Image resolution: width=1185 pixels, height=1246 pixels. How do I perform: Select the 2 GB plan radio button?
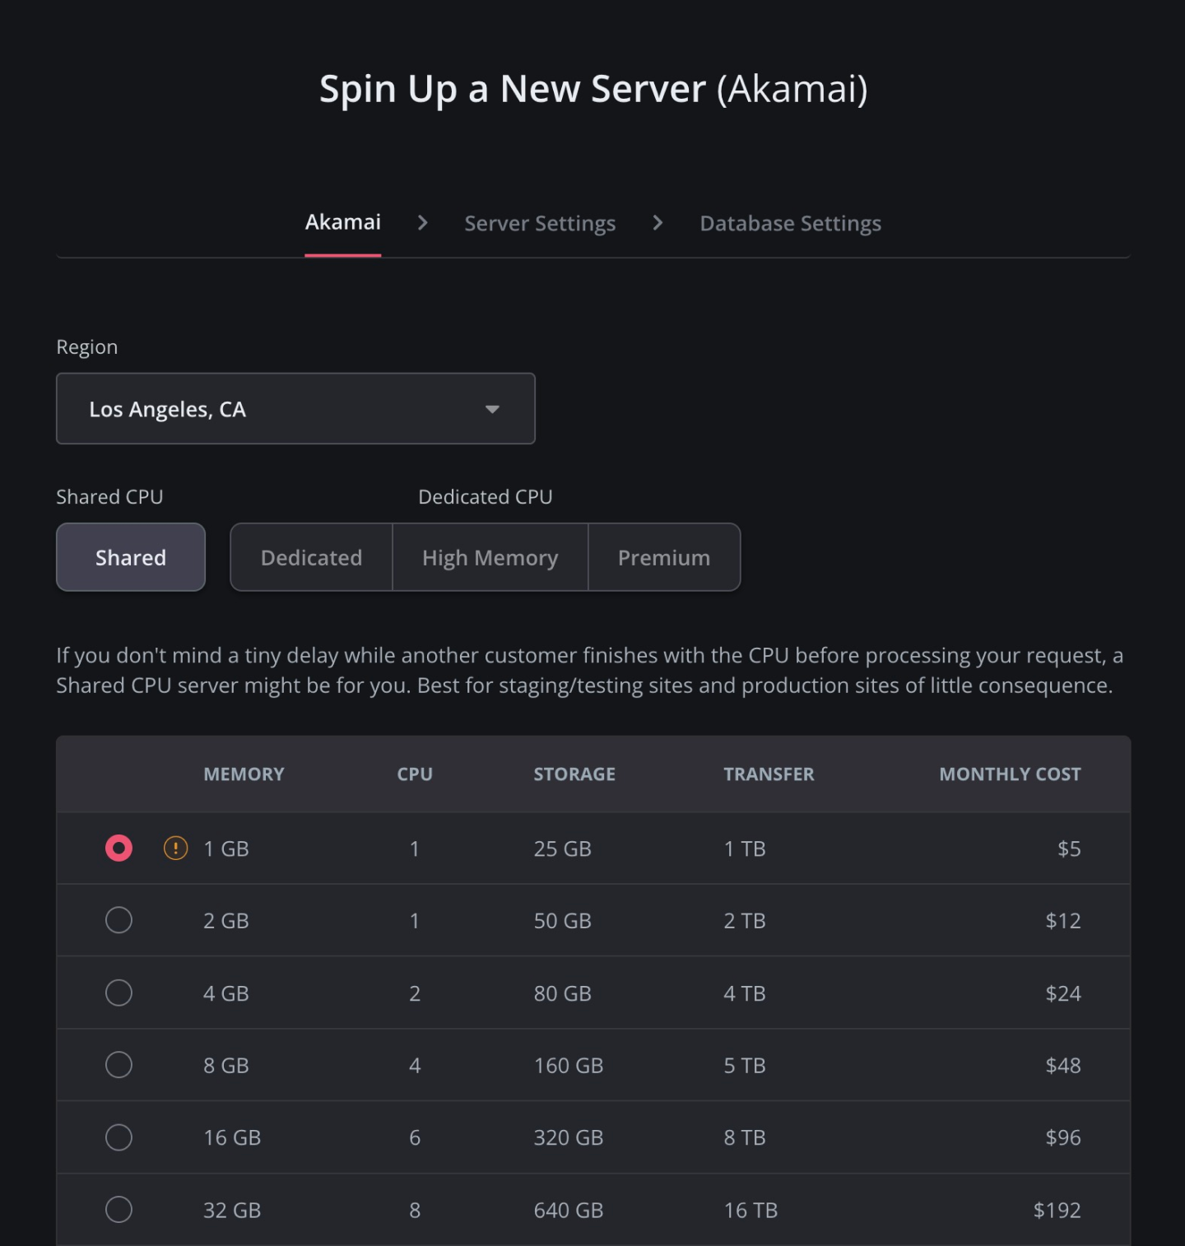(118, 920)
